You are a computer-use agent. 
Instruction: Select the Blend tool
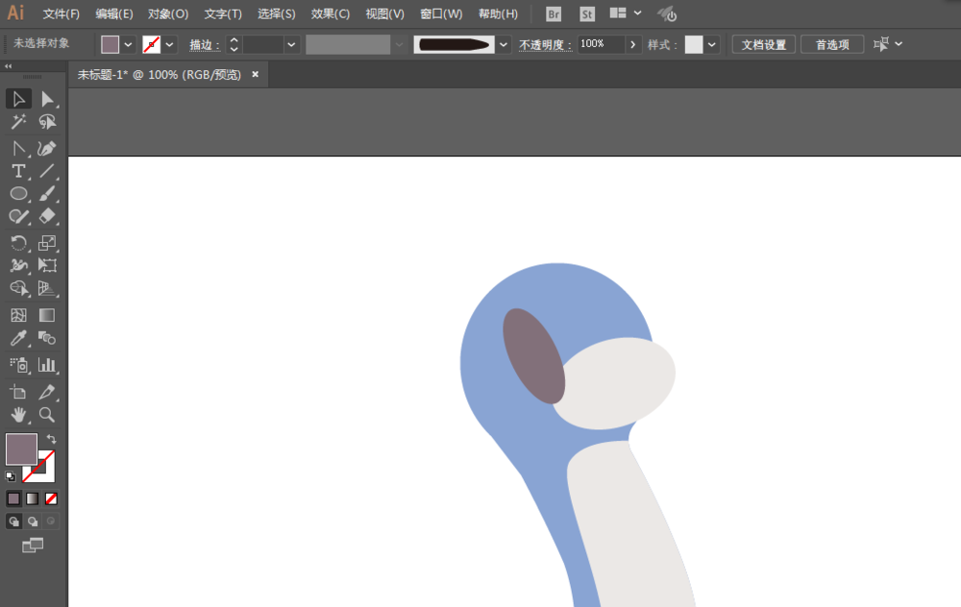(47, 338)
